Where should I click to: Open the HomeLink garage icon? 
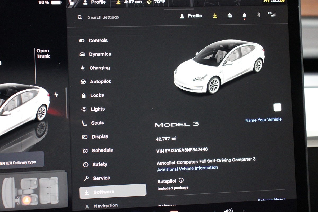tap(229, 16)
